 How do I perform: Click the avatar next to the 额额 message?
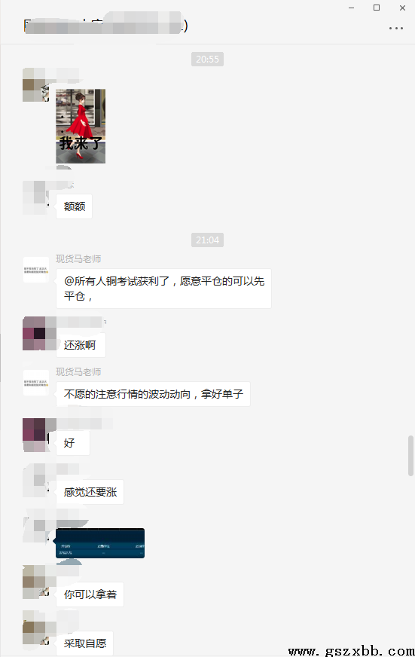[x=36, y=197]
